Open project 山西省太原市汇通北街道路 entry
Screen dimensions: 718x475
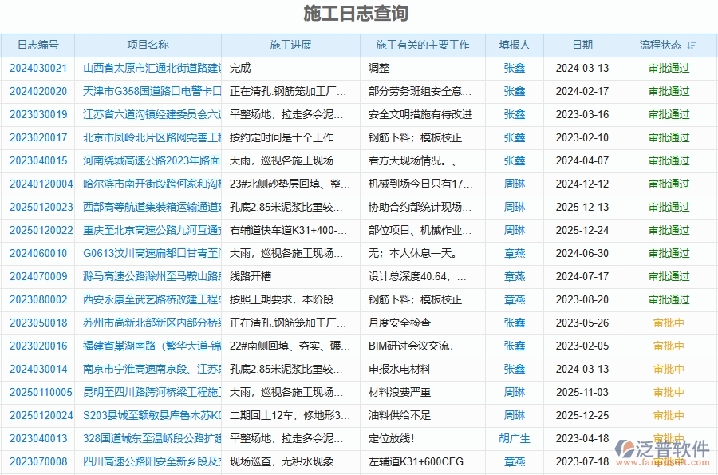[x=148, y=69]
